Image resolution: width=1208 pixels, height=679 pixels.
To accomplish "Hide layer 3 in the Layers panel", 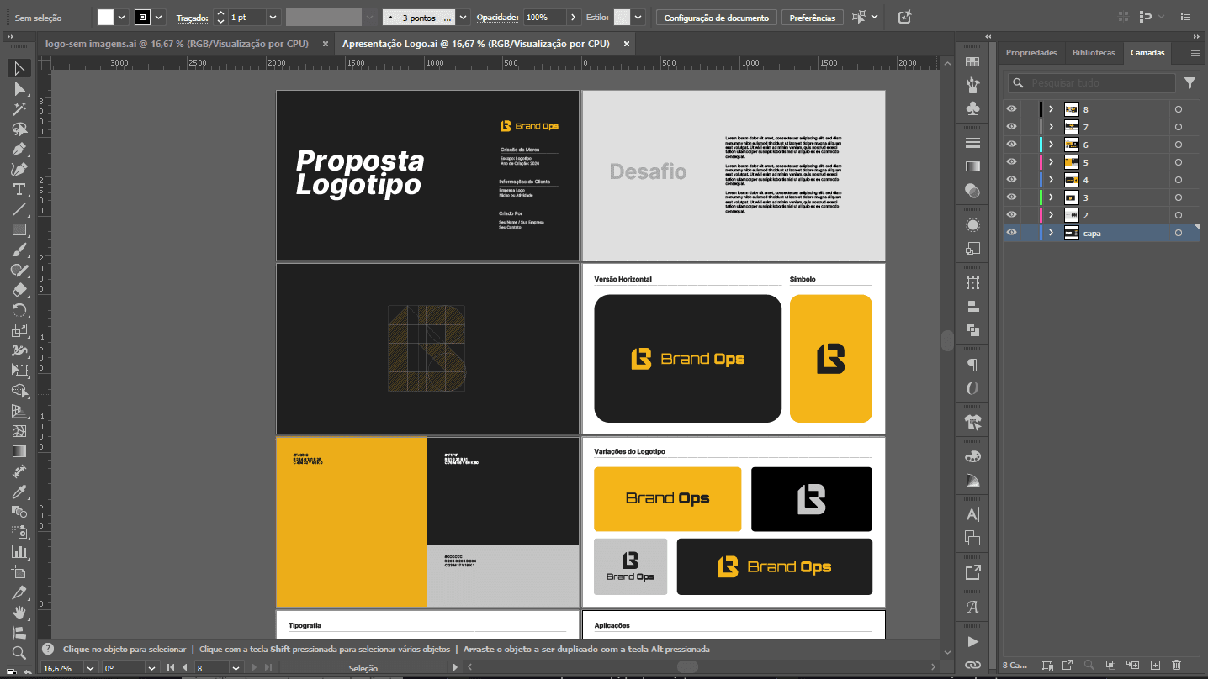I will point(1012,197).
